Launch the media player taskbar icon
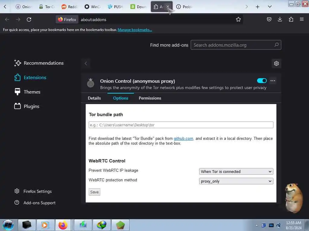Screen dimensions: 309x231 (45, 225)
